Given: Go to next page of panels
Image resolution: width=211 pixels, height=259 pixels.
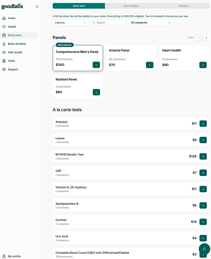Looking at the screenshot, I should pos(206,37).
